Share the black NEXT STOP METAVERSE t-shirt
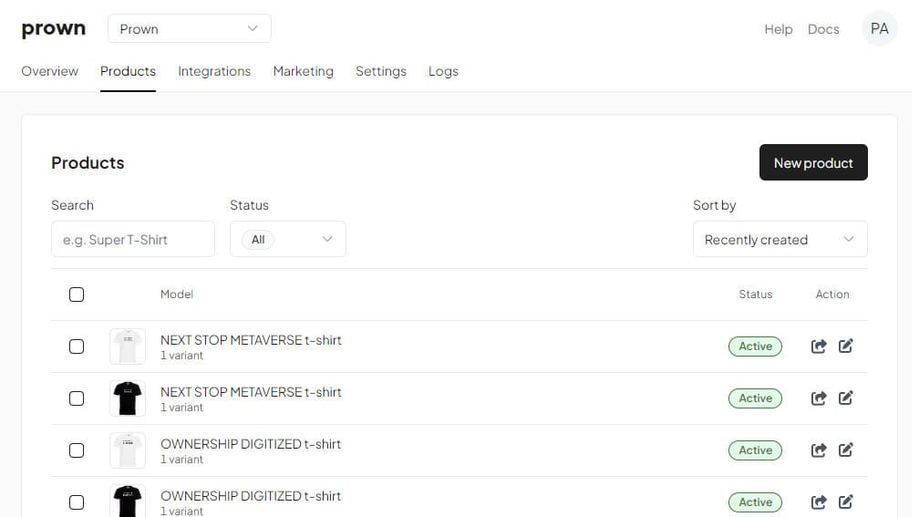The image size is (919, 517). pos(819,398)
